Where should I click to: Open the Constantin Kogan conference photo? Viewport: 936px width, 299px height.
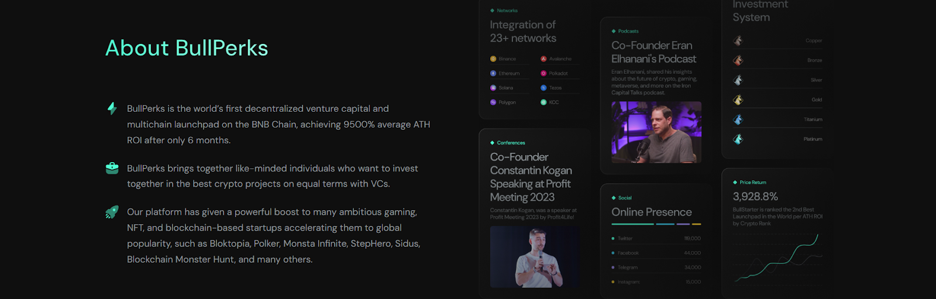535,257
